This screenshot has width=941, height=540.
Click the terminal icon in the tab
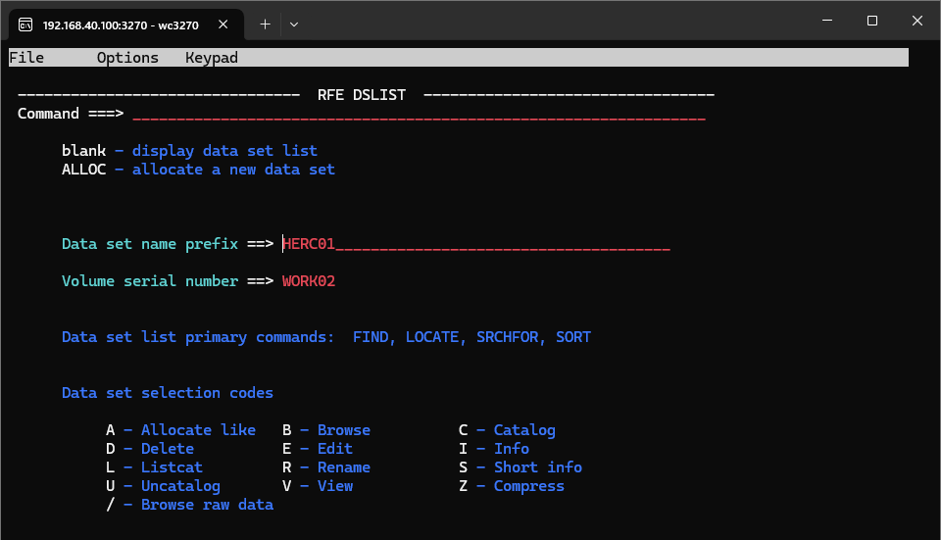pyautogui.click(x=25, y=25)
